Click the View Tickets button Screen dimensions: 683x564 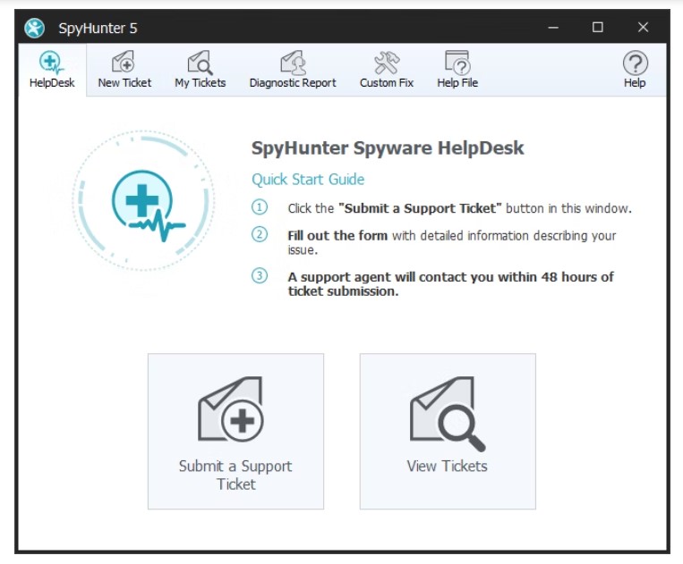click(448, 431)
